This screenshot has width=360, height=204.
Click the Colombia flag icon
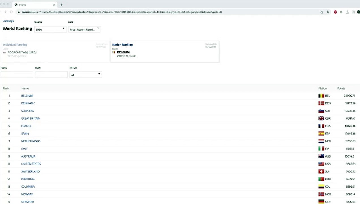[x=321, y=187]
